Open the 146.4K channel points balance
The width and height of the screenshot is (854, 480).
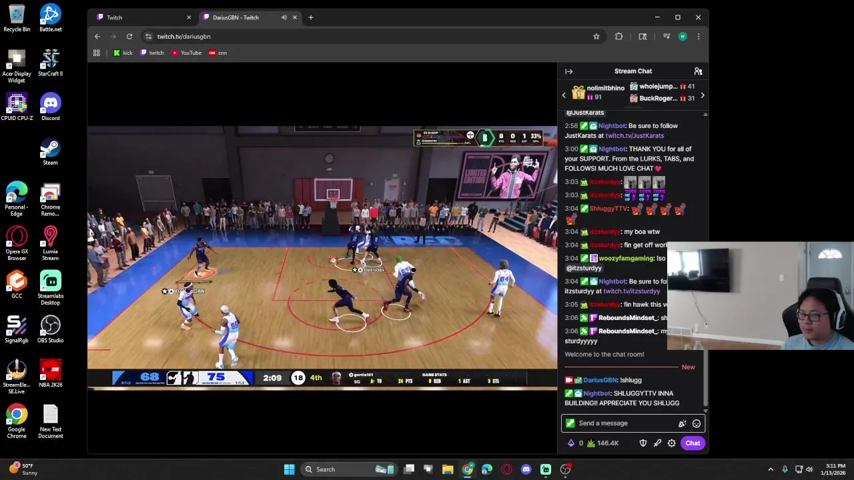click(603, 443)
